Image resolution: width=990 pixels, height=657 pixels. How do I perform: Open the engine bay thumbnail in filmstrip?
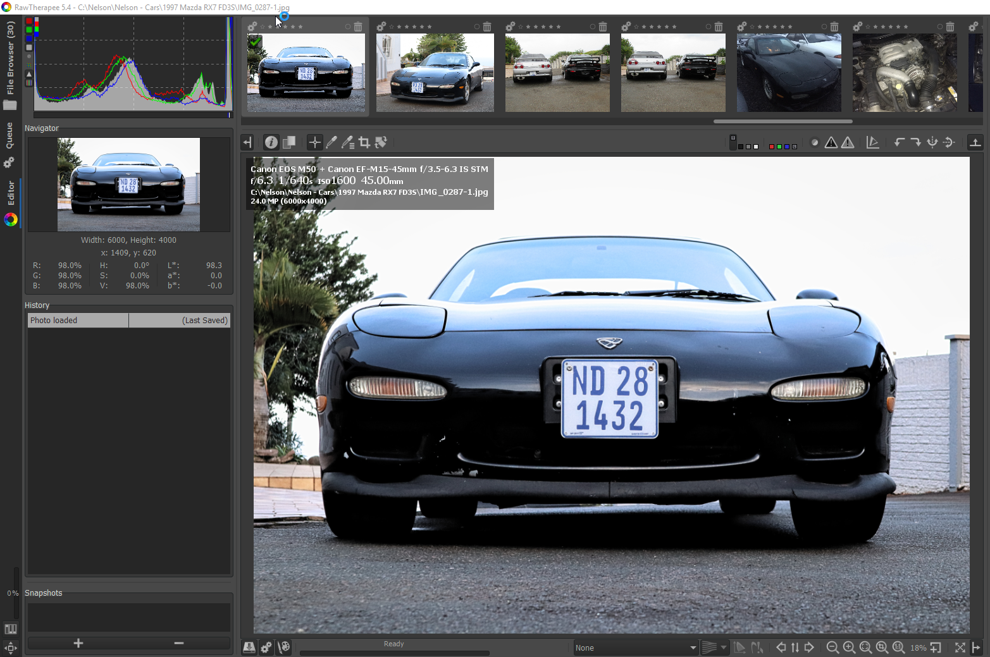pyautogui.click(x=905, y=73)
